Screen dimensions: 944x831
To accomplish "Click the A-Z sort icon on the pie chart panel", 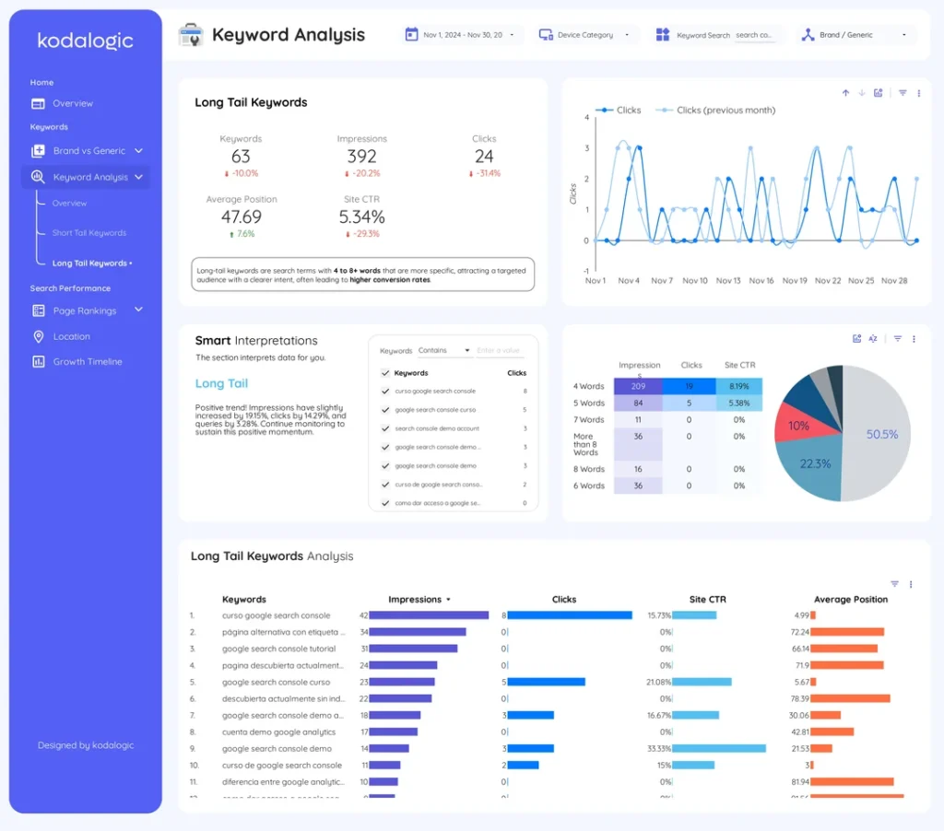I will pos(873,339).
